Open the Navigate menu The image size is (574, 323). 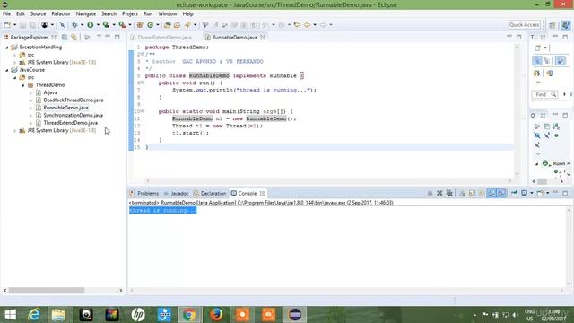pos(86,14)
